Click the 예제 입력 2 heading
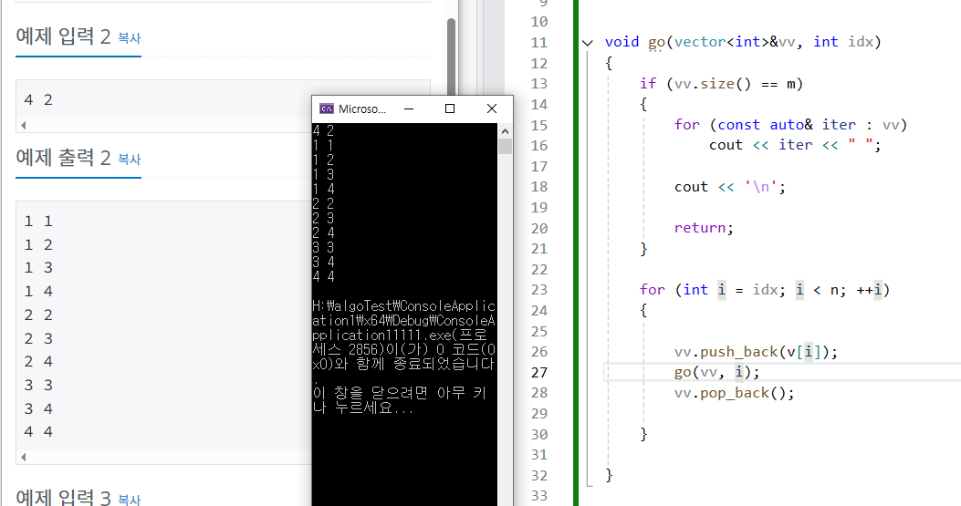Image resolution: width=961 pixels, height=506 pixels. click(63, 36)
